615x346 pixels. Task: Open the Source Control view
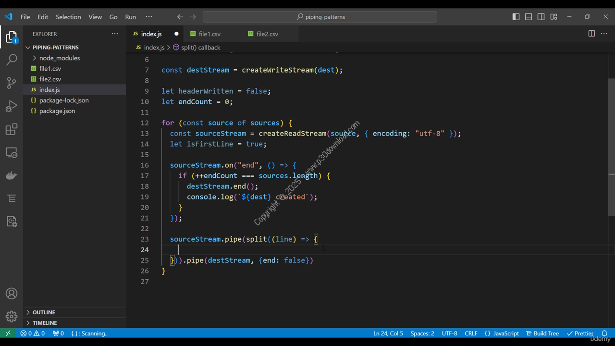[x=12, y=83]
